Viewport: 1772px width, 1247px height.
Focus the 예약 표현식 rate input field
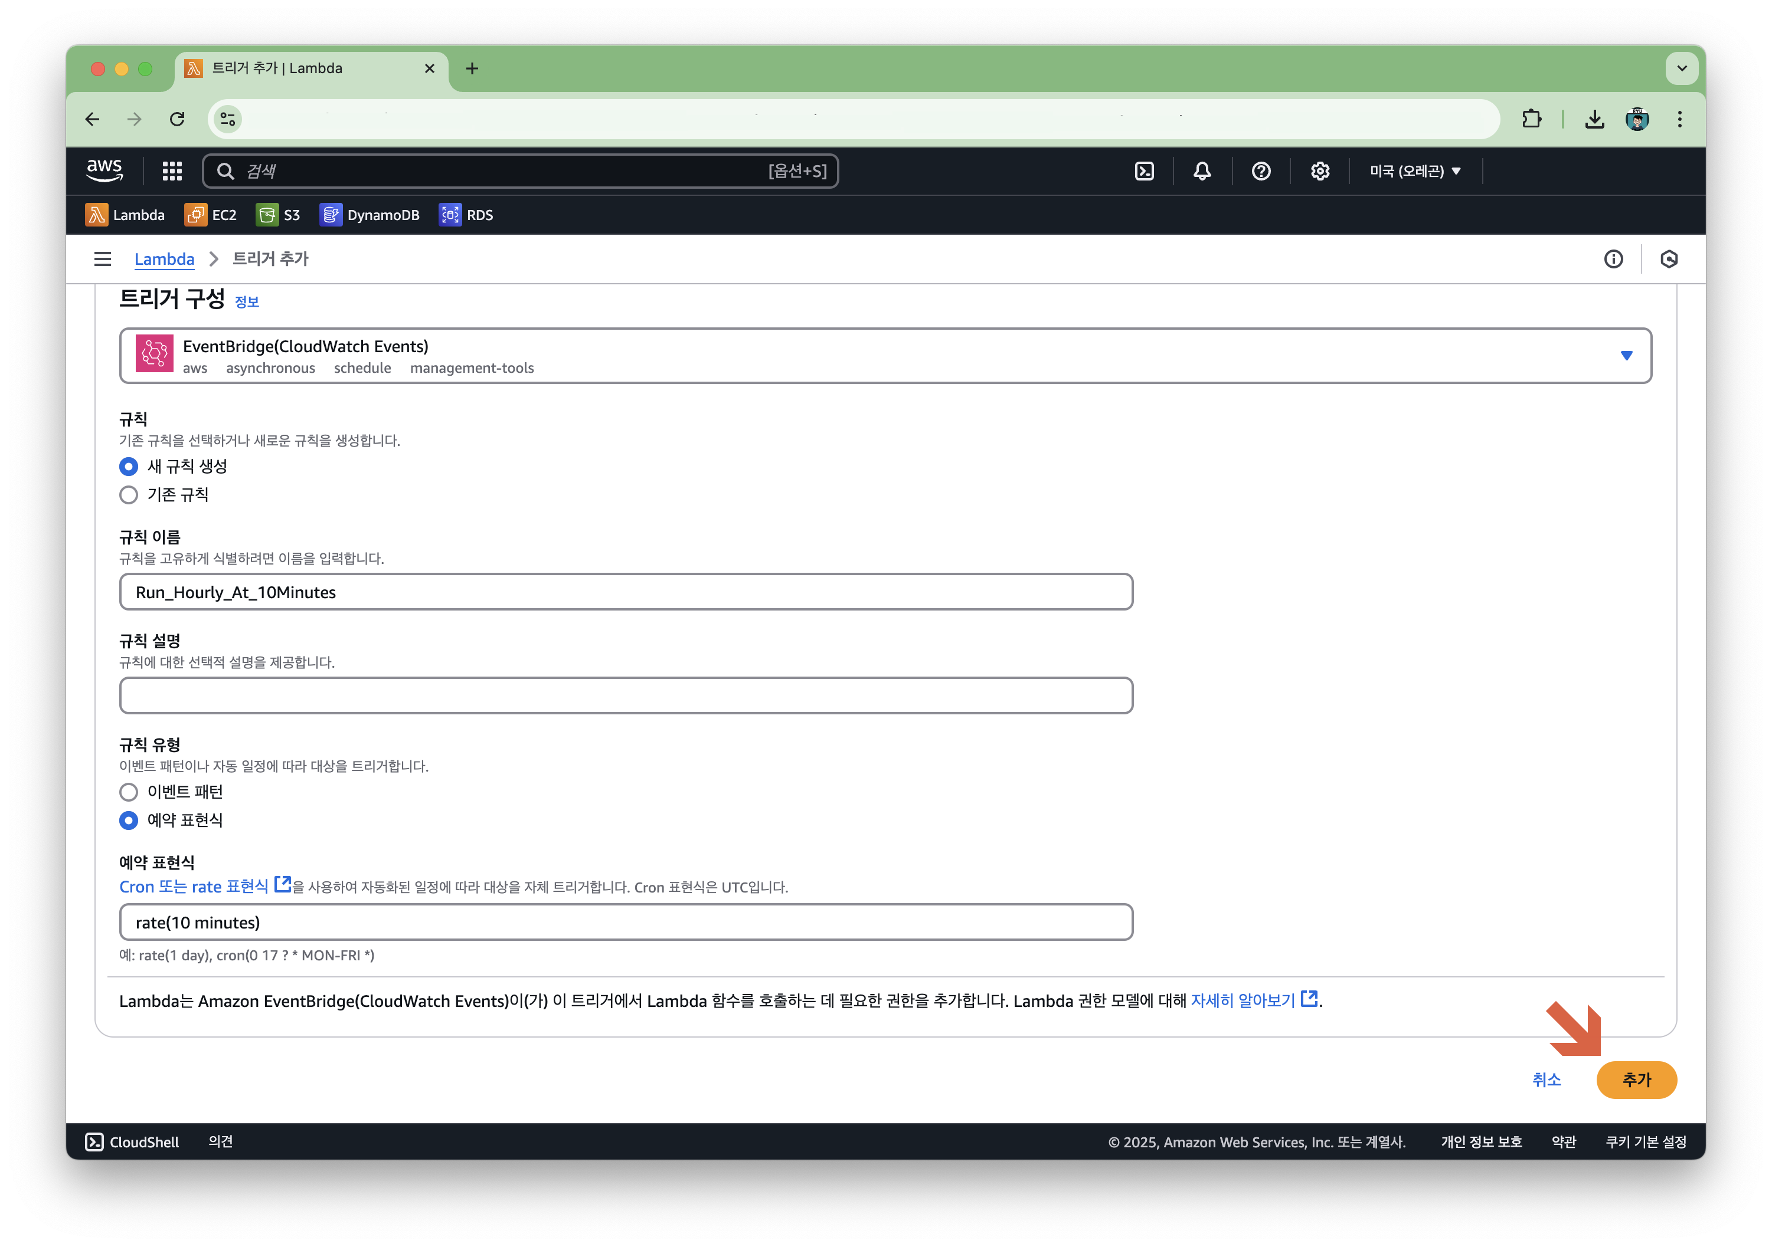(x=626, y=923)
